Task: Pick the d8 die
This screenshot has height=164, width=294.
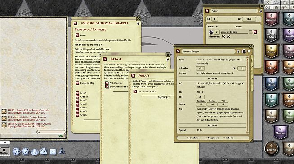Action: 44,151
